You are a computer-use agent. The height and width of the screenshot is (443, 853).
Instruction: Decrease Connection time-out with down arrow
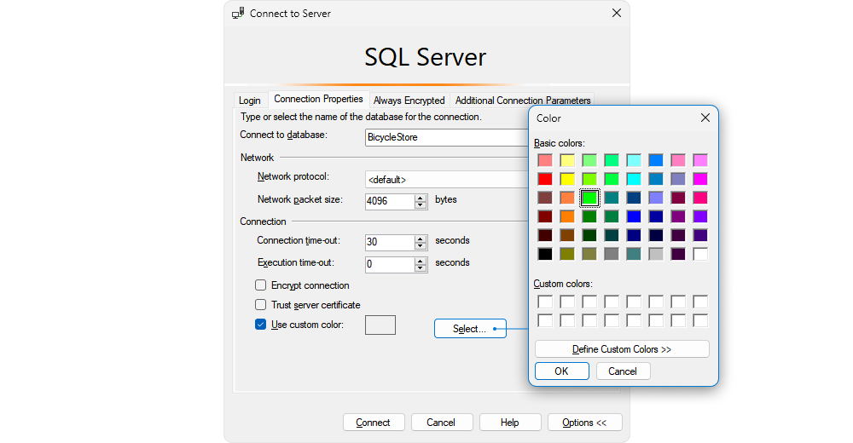click(420, 246)
